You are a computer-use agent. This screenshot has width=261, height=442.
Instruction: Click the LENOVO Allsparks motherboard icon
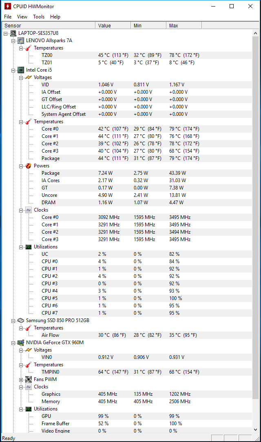21,41
